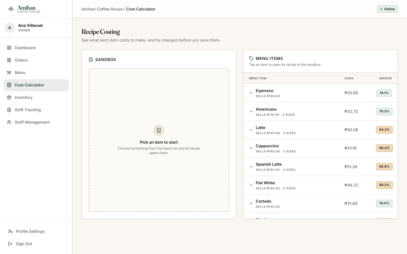Click Latte's 64.2% margin badge

click(384, 130)
